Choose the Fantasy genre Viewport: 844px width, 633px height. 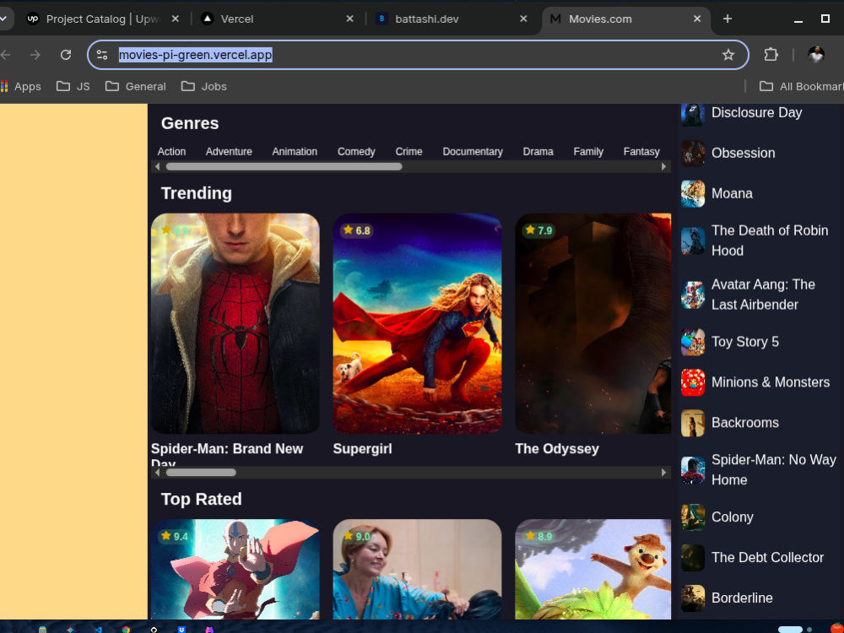pos(641,151)
